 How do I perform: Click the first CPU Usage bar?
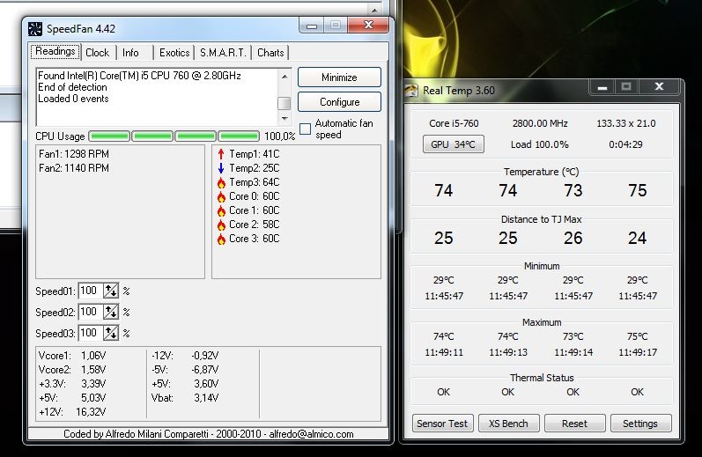[110, 136]
